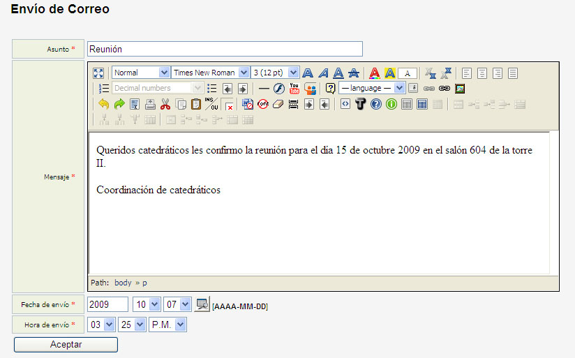Insert a web link with the black chain icon
Screen dimensions: 575x358
click(445, 89)
